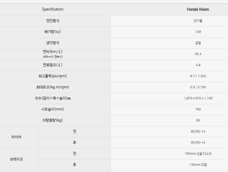Viewport: 228px width, 172px height.
Task: Click the 배기량(cc) label
Action: tap(53, 32)
